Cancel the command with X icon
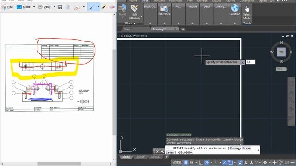296x166 pixels. (157, 152)
